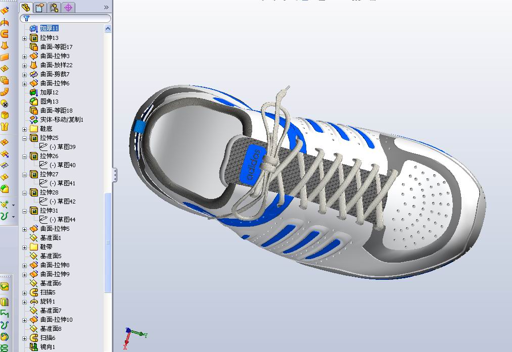
Task: Select the Offset Surface tool
Action: (x=5, y=80)
